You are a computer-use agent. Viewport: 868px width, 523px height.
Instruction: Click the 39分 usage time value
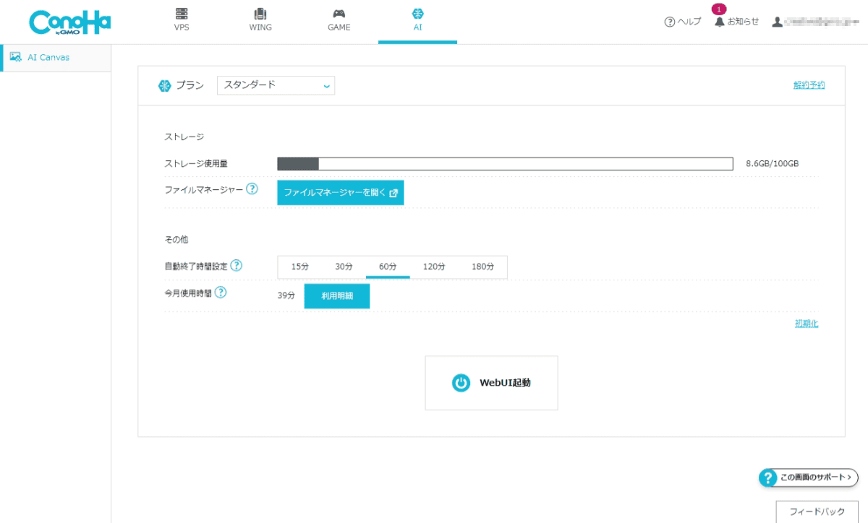[286, 295]
